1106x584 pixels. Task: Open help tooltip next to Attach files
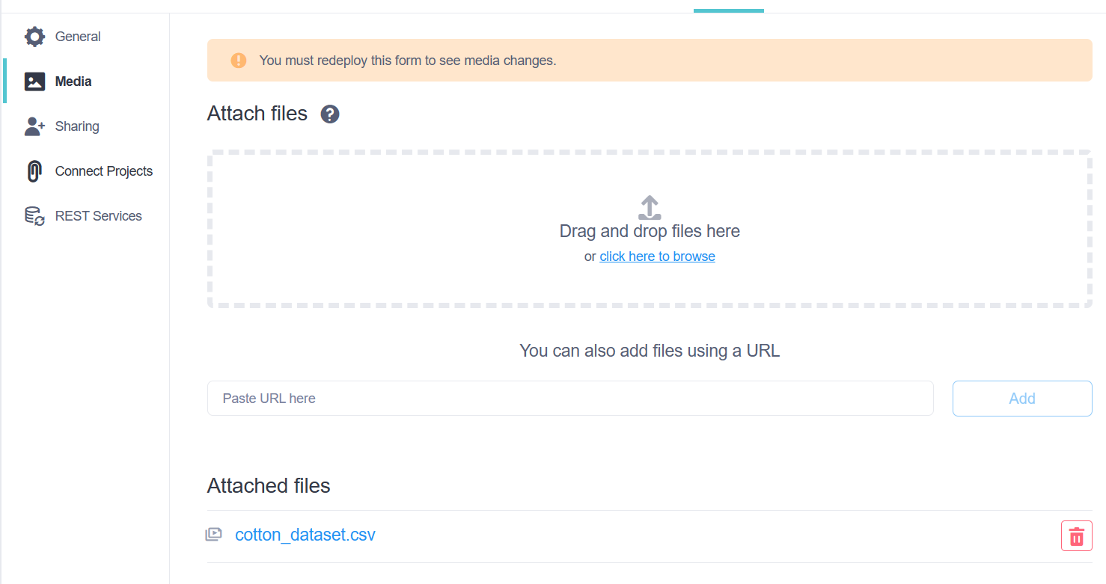point(330,114)
